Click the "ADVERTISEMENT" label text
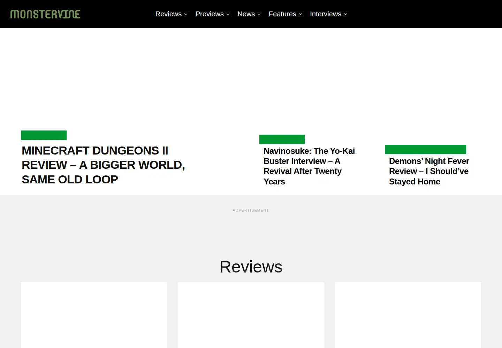 pos(251,210)
